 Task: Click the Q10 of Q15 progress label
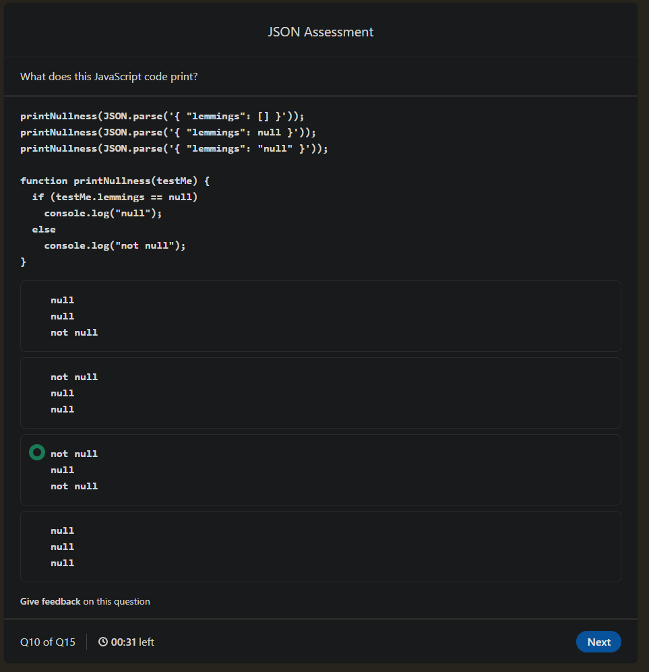(48, 642)
